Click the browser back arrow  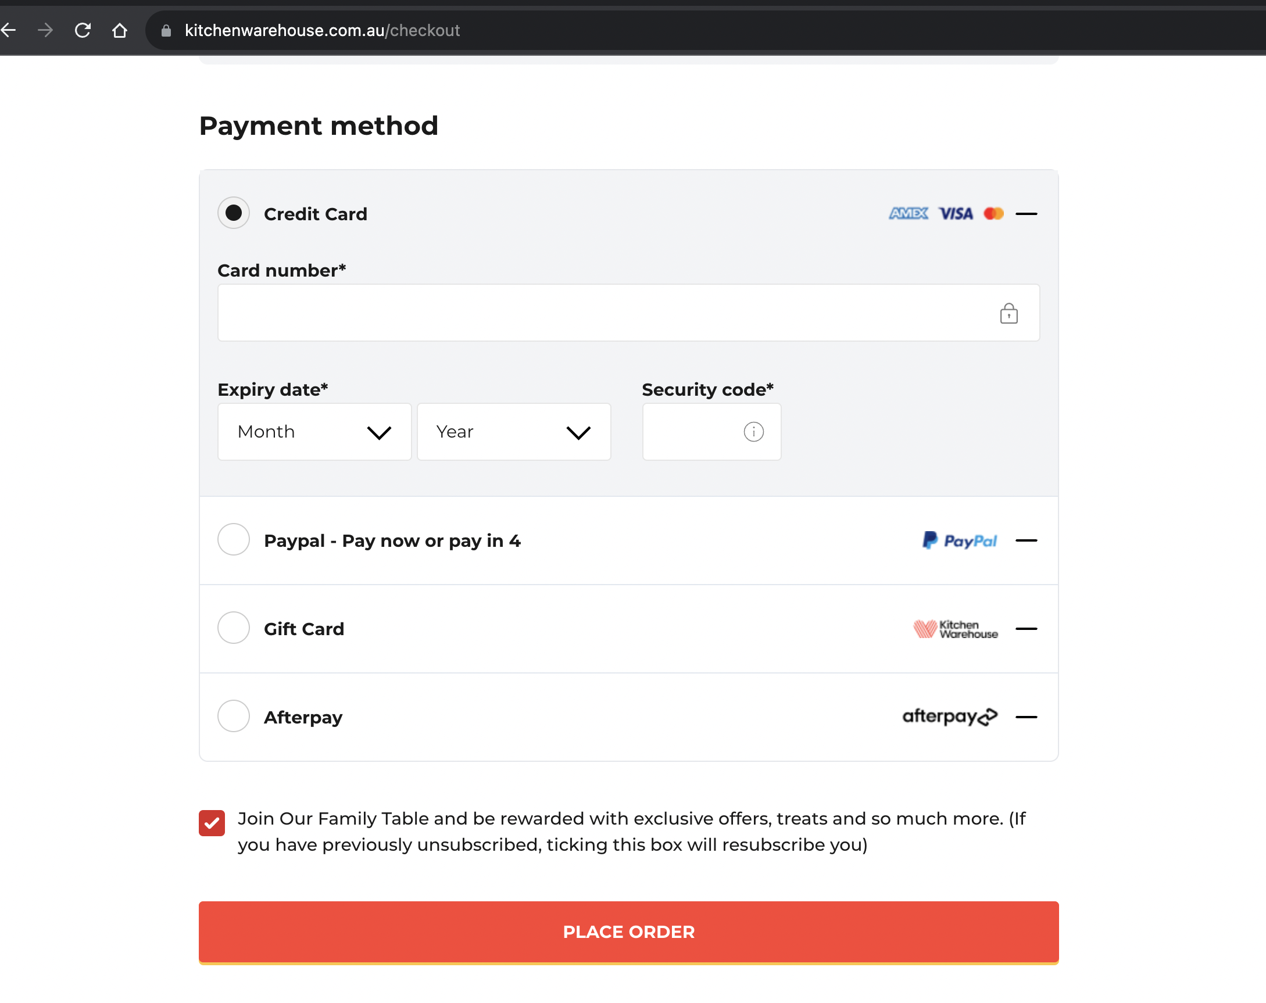tap(8, 30)
